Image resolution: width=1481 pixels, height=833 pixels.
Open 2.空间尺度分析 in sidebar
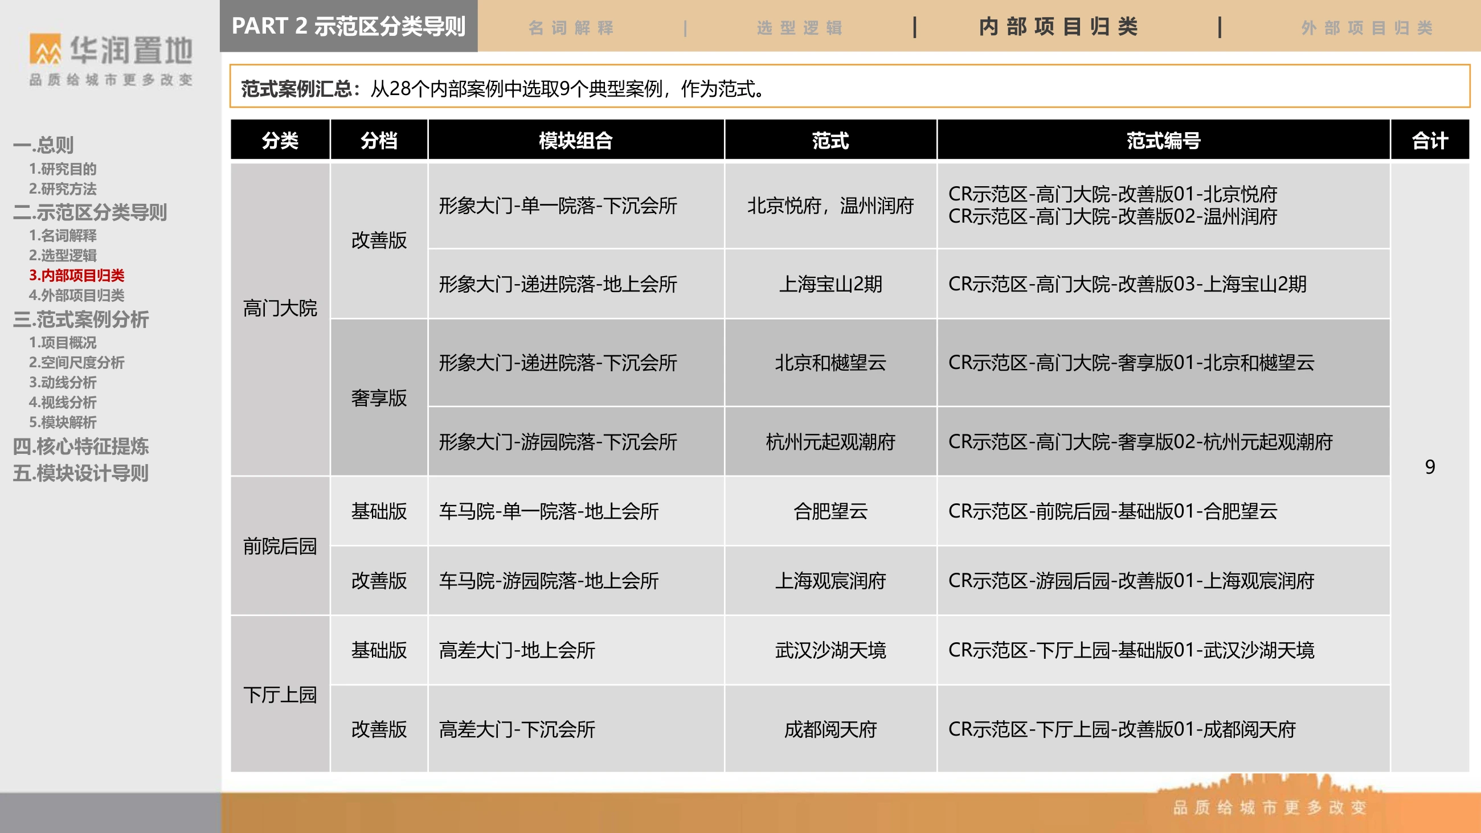tap(76, 362)
